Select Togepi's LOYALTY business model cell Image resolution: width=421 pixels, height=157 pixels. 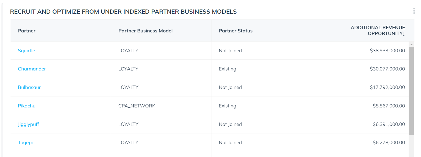pos(161,143)
